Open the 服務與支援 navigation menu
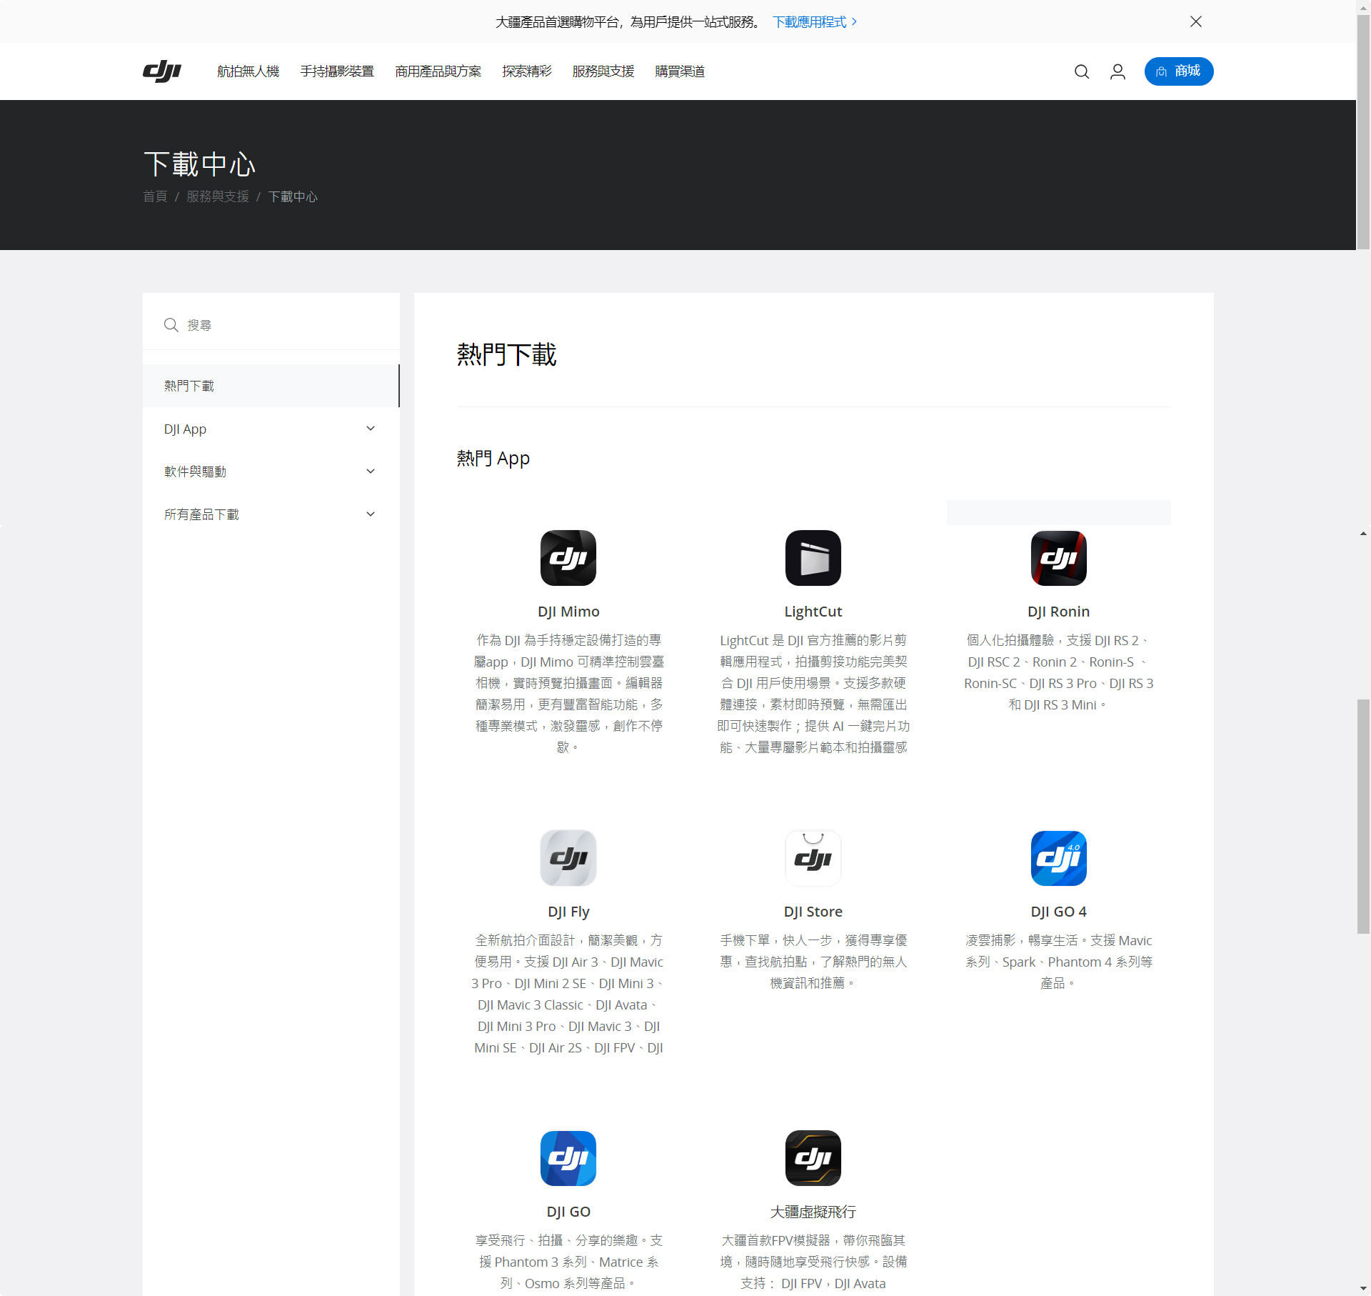Screen dimensions: 1371x1296 click(x=603, y=71)
